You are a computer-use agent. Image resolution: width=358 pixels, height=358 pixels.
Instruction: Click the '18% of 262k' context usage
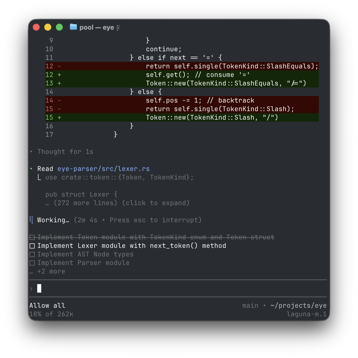point(51,314)
